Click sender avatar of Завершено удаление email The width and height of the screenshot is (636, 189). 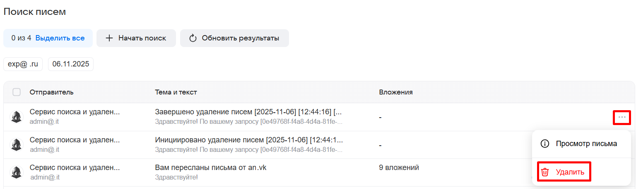(x=17, y=117)
